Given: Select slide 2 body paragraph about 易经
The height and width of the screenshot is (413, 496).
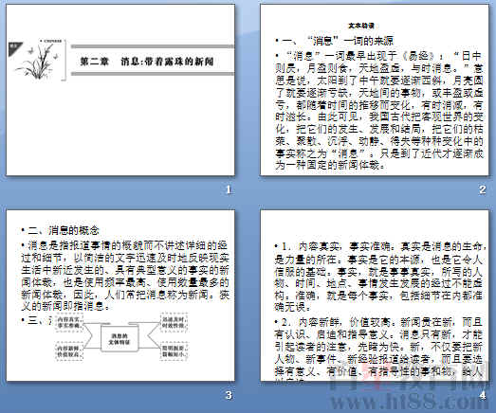Looking at the screenshot, I should pos(378,110).
